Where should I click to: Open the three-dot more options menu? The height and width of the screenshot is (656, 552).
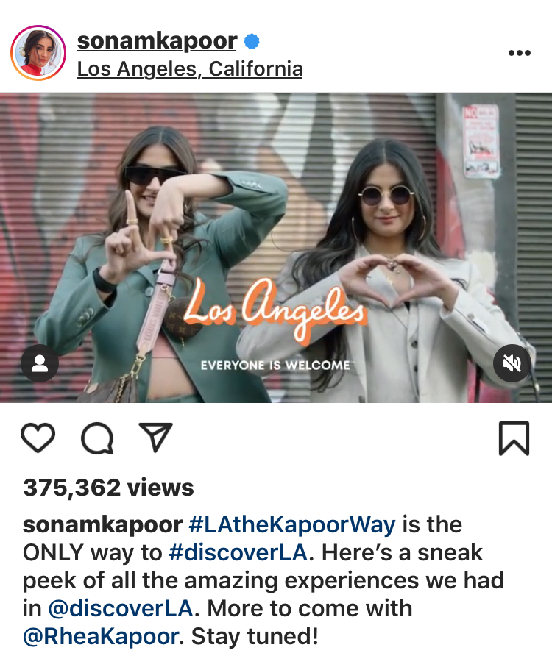pos(520,53)
